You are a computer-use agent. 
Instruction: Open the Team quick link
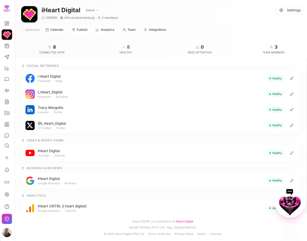(x=129, y=30)
